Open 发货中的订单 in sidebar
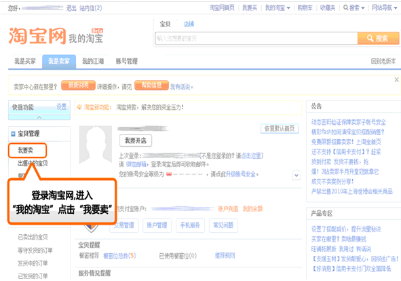401x281 pixels. [33, 263]
